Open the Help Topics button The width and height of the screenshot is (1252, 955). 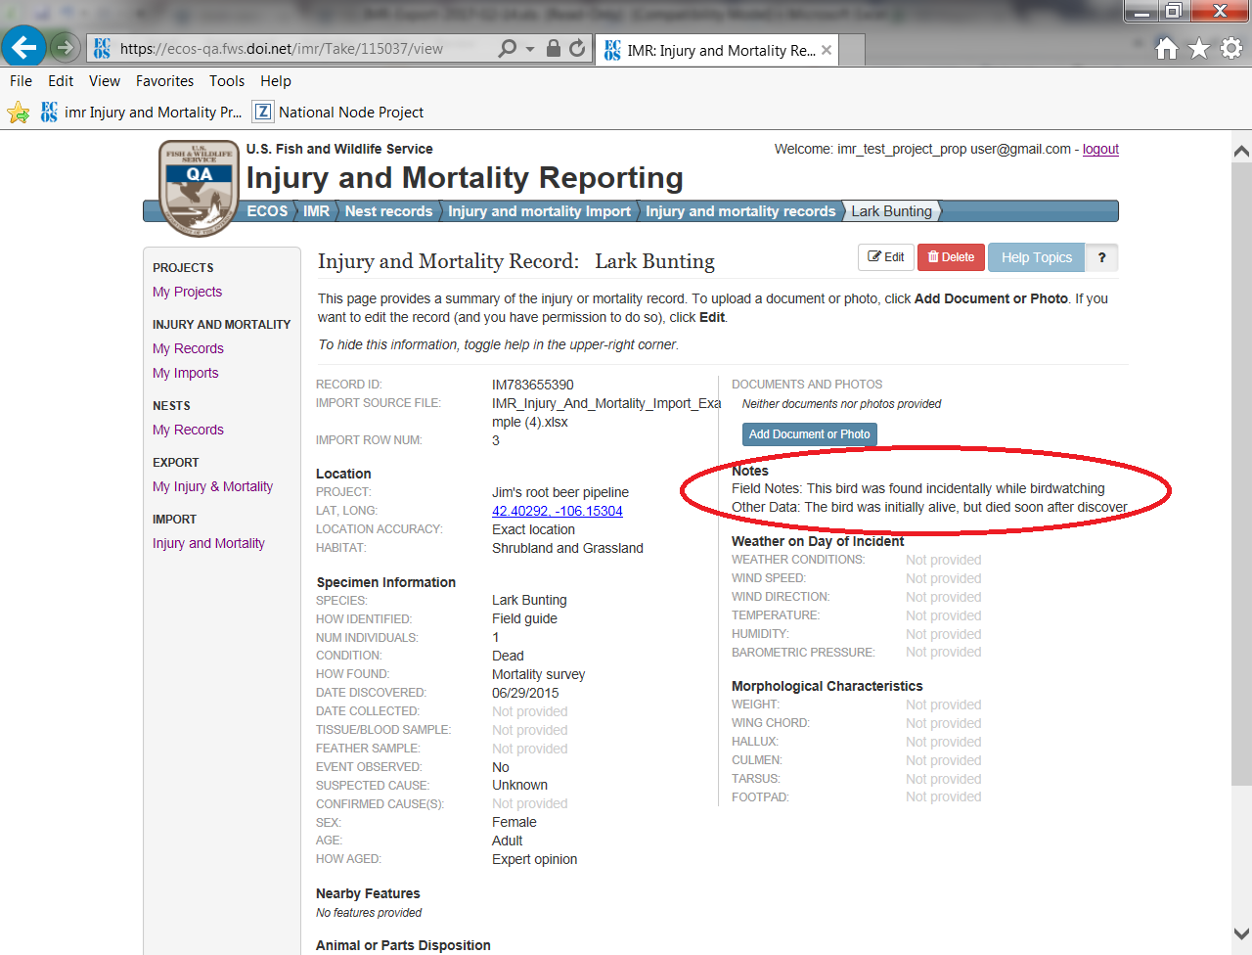click(x=1036, y=257)
